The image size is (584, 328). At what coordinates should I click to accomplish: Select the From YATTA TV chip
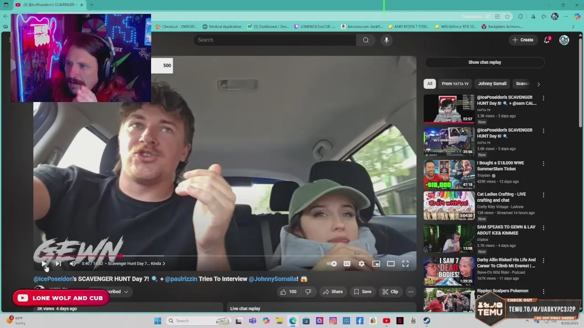pyautogui.click(x=455, y=84)
